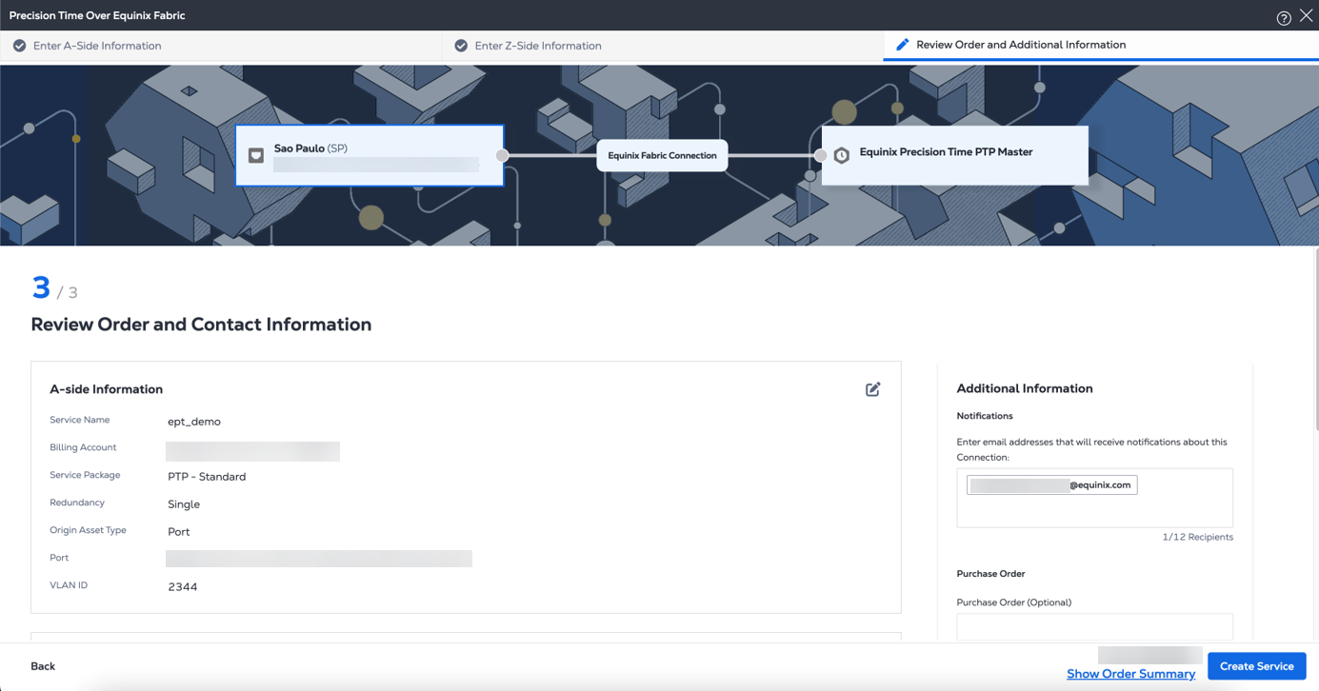Click the A-side Information heading

tap(106, 389)
